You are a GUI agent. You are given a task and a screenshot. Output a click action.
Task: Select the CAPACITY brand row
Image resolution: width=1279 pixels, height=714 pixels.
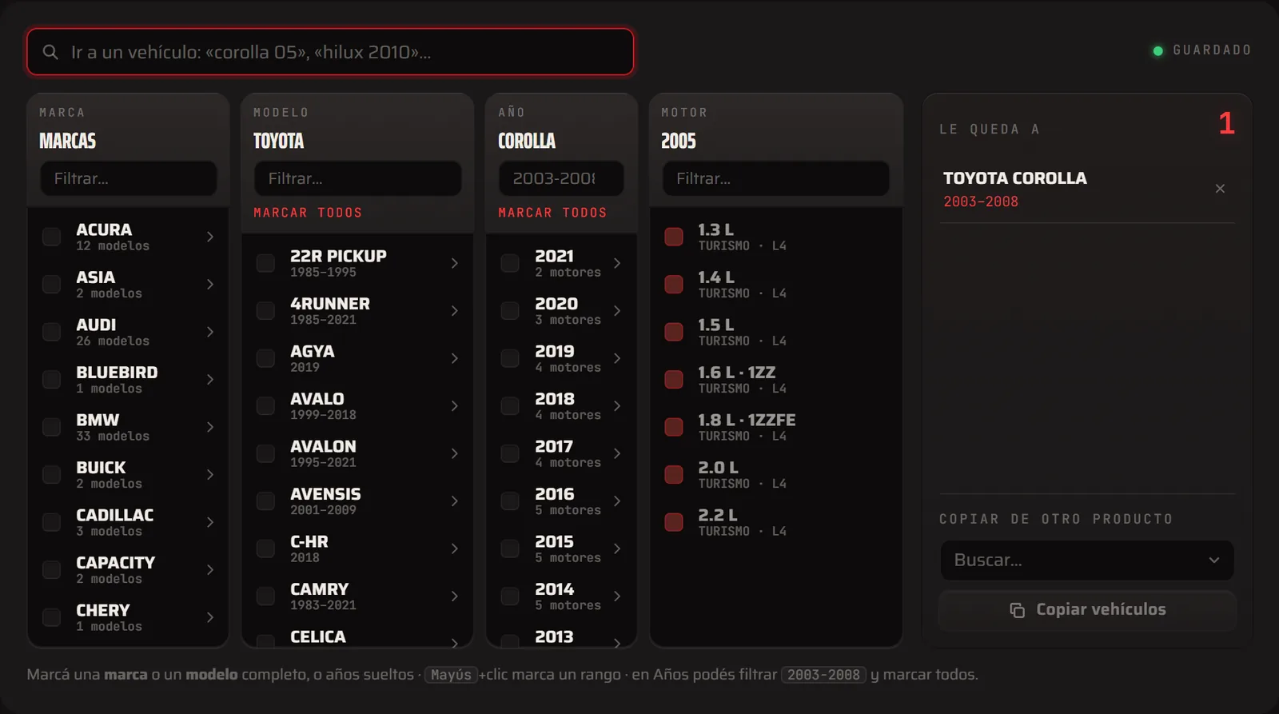coord(129,570)
